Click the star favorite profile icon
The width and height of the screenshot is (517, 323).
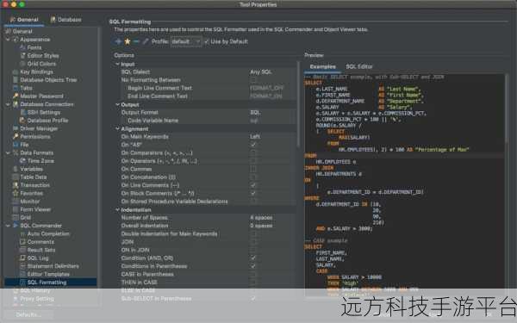(128, 41)
